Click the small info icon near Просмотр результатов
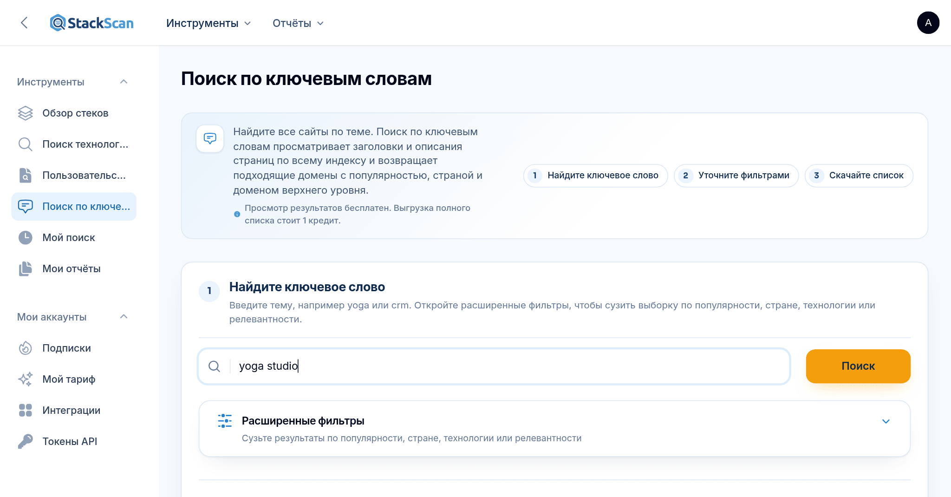 (x=237, y=215)
